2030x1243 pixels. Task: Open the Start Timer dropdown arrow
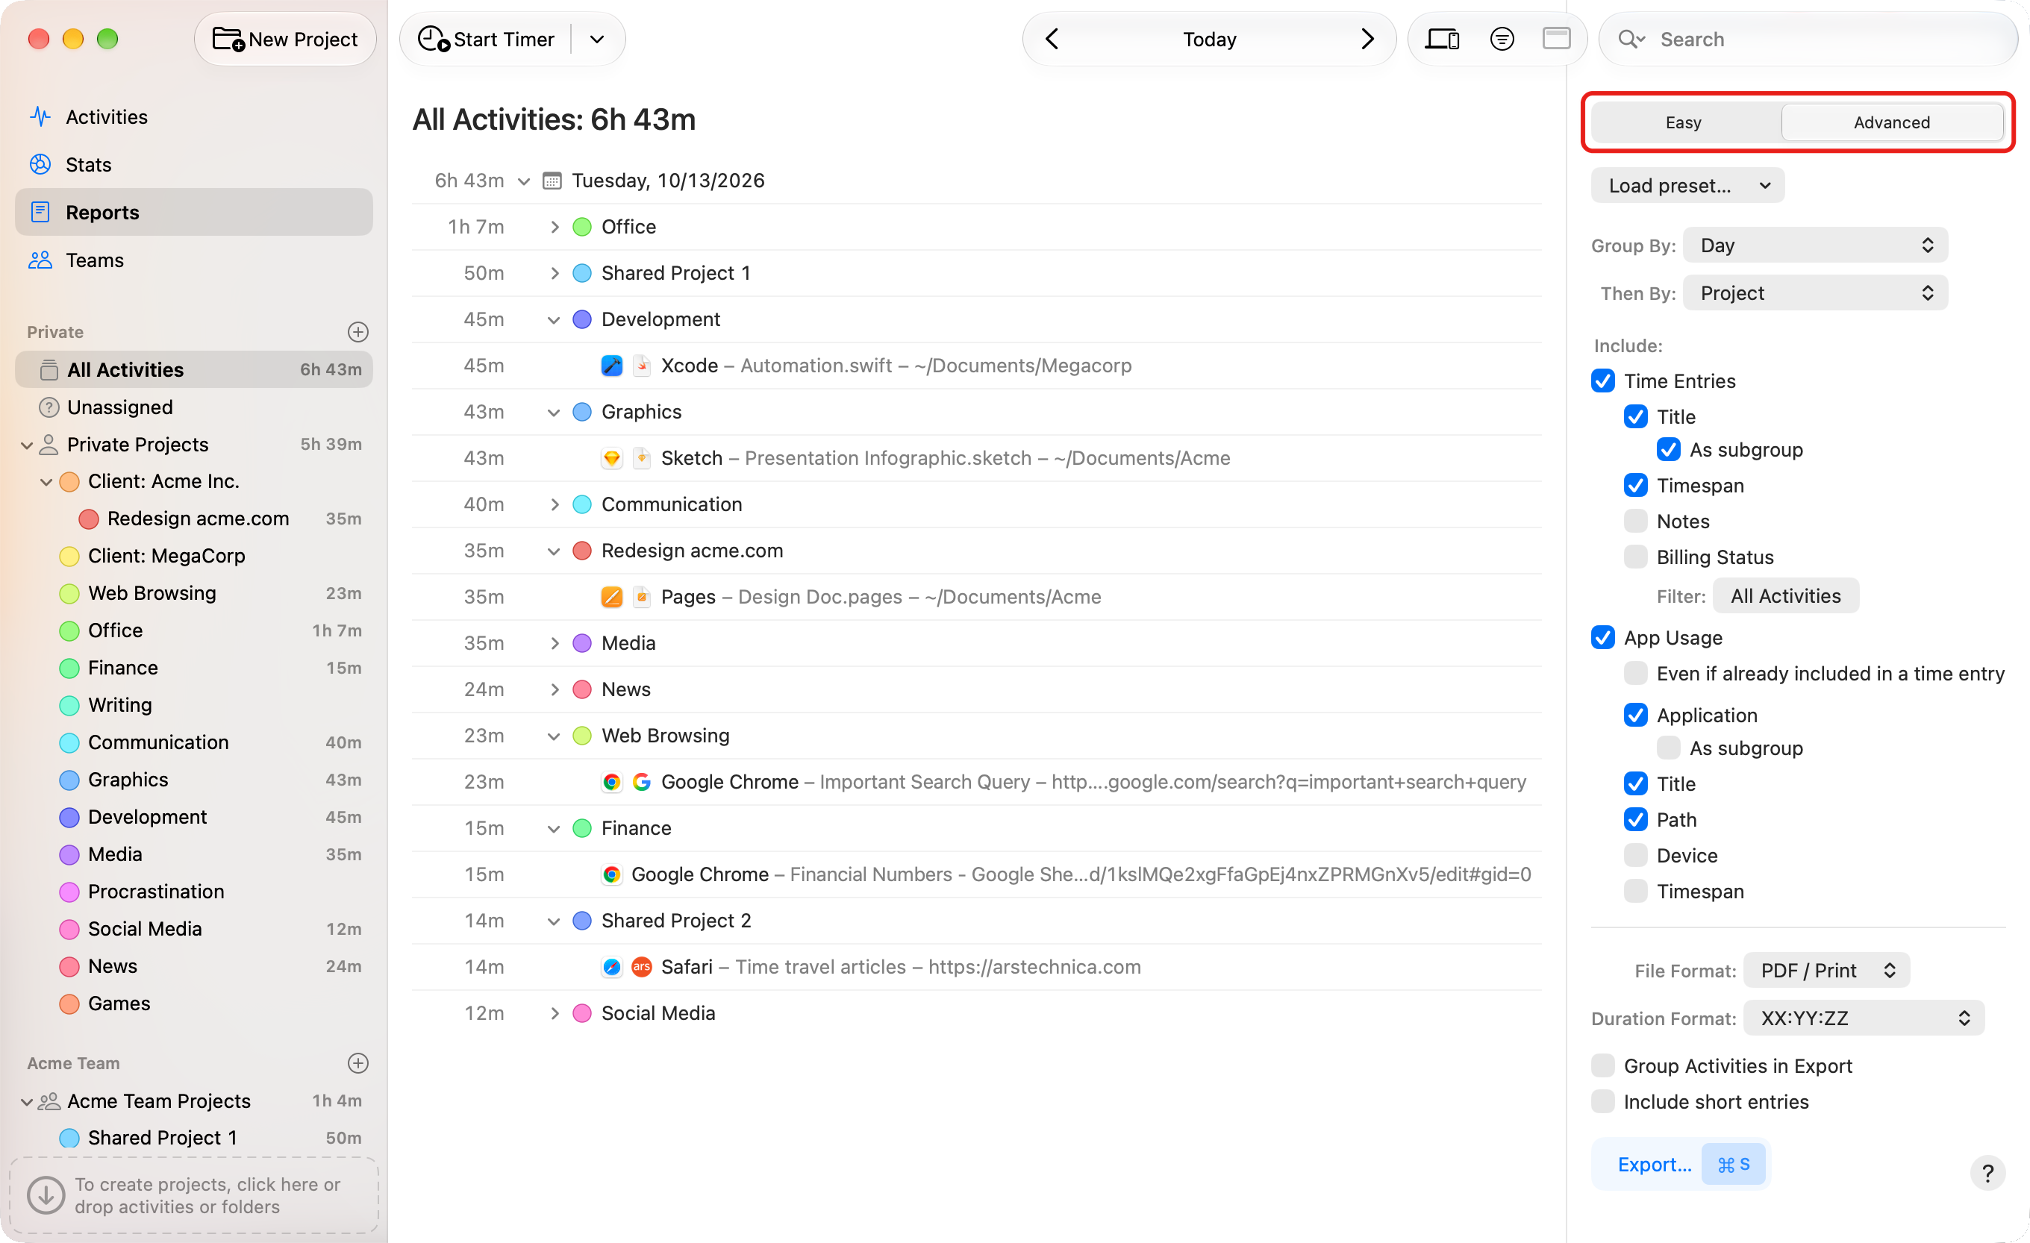click(598, 39)
